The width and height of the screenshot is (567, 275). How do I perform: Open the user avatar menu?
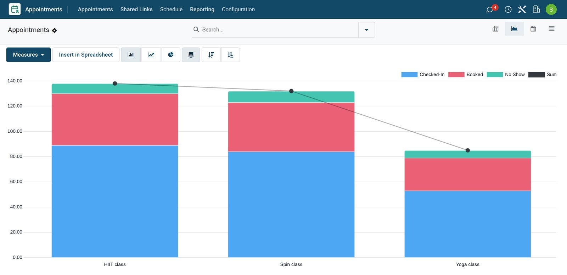[551, 10]
